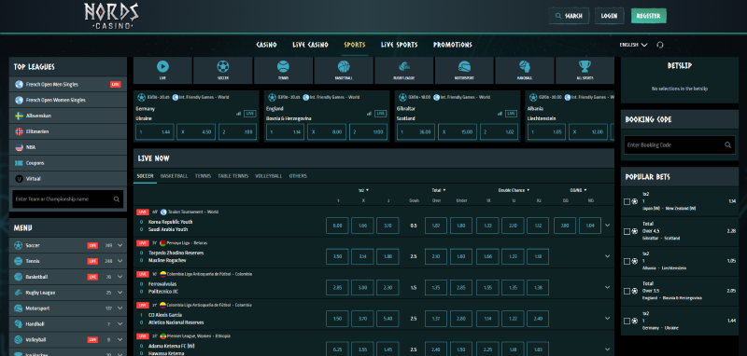747x356 pixels.
Task: Open French Open Women Singles league
Action: 68,101
